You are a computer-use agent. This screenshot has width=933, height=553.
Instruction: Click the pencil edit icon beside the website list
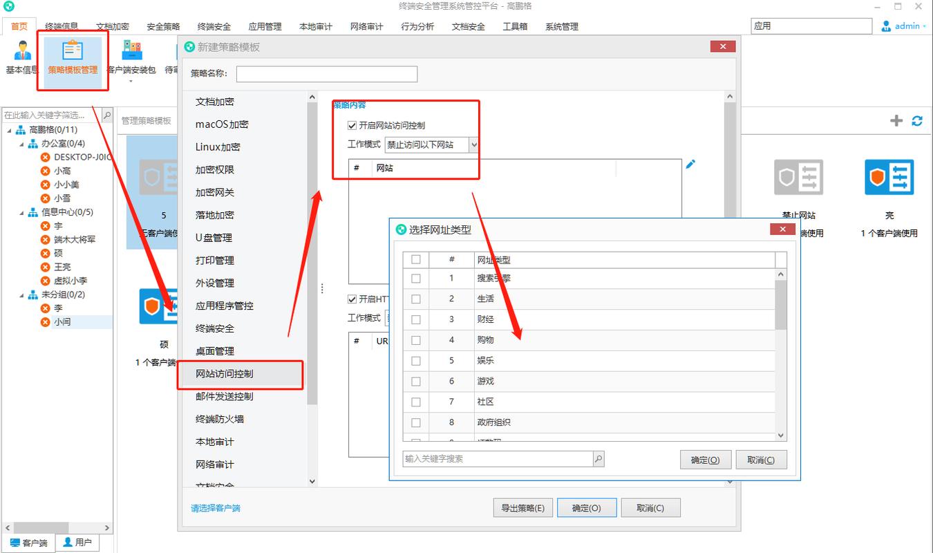point(689,164)
